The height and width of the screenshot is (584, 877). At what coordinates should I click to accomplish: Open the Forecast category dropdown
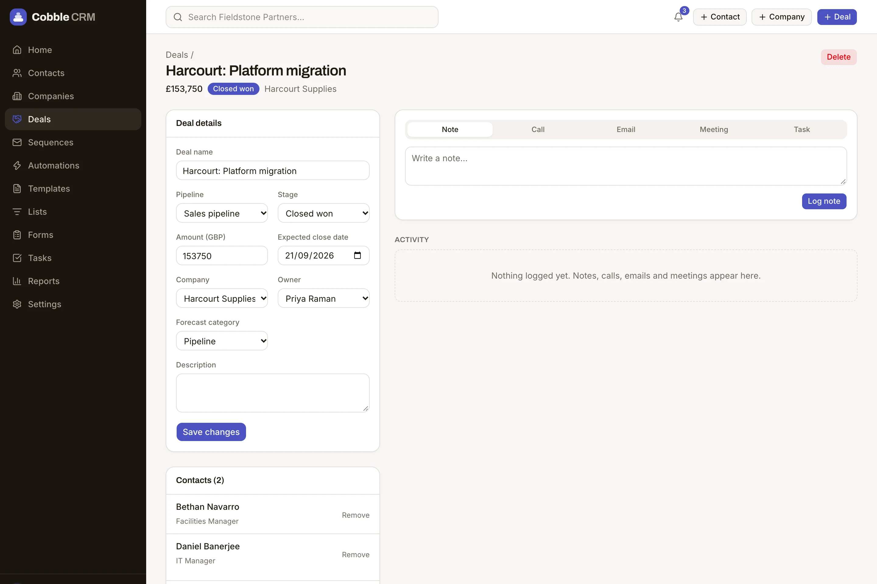click(x=222, y=340)
